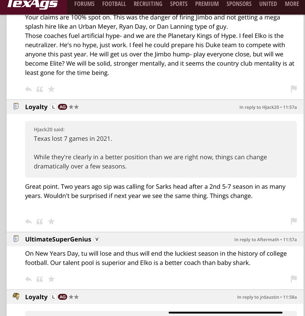The width and height of the screenshot is (305, 316).
Task: Click the reply arrow under UltimateSuperGenius's post
Action: [x=28, y=279]
